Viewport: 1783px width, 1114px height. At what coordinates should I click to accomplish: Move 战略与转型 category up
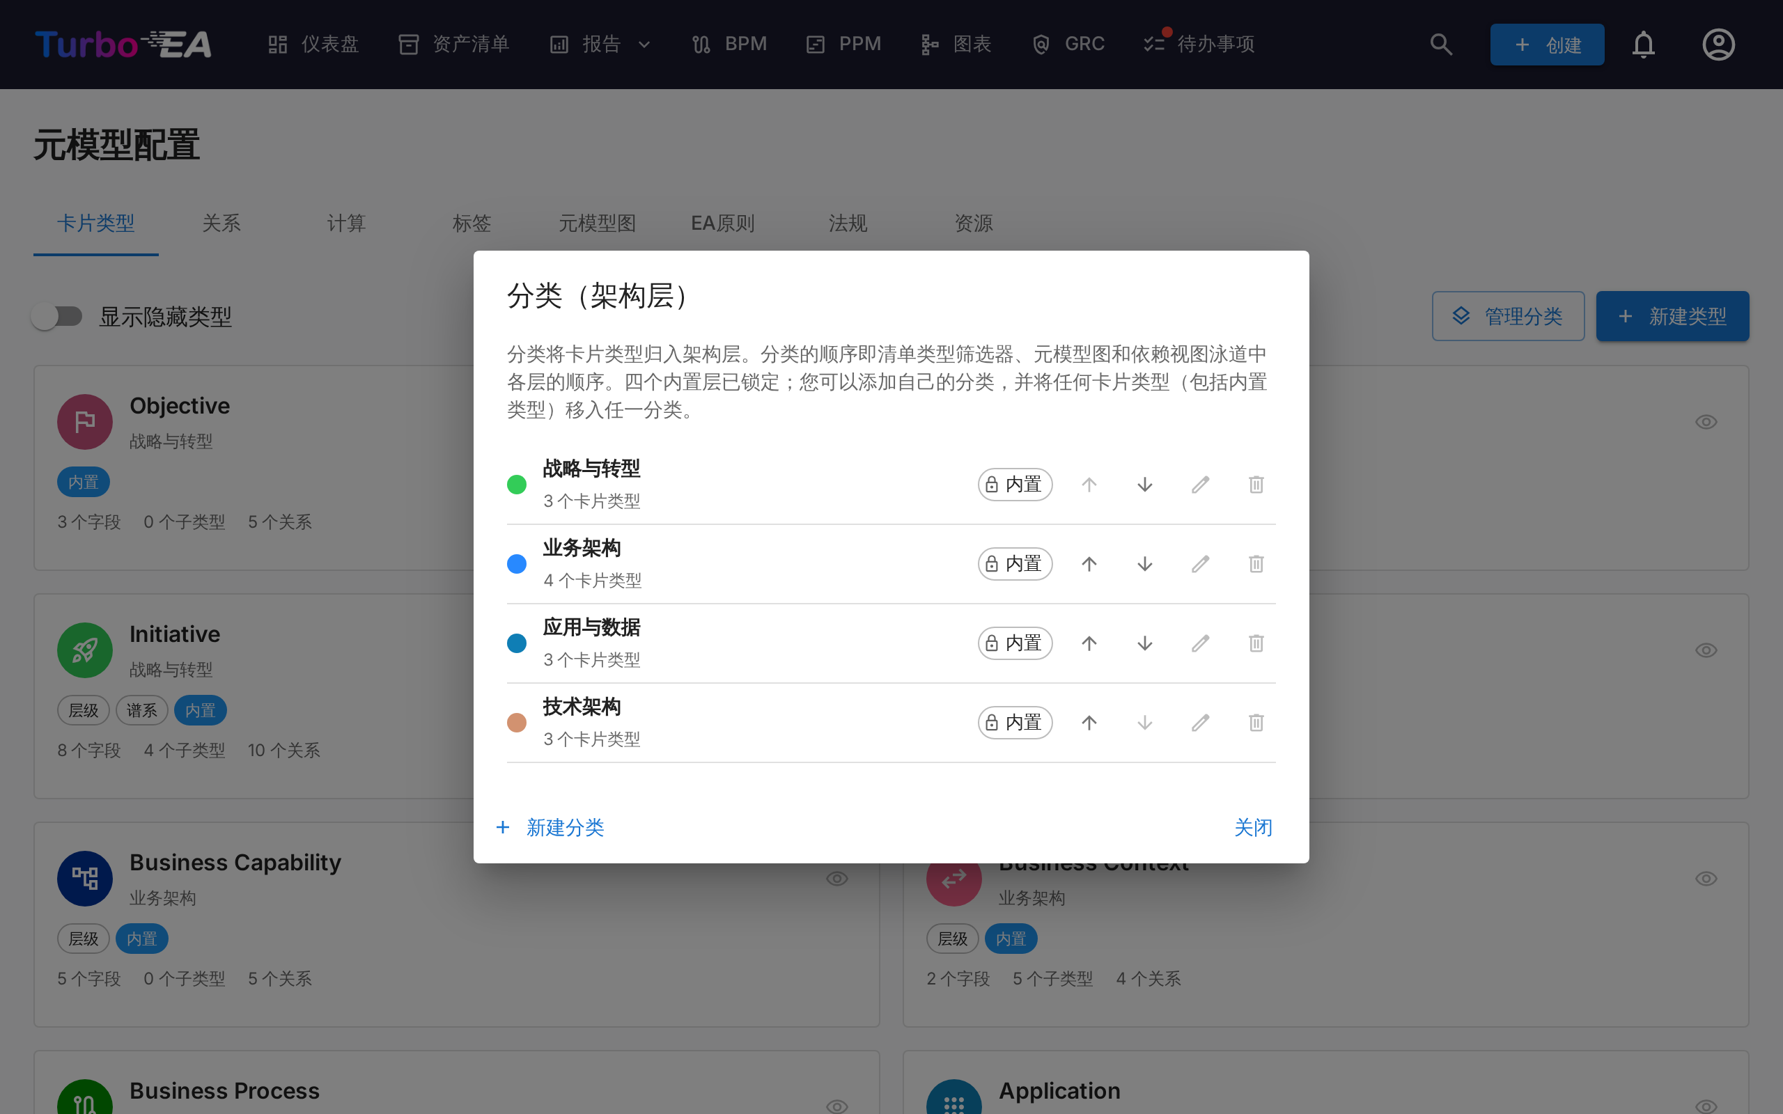tap(1089, 485)
